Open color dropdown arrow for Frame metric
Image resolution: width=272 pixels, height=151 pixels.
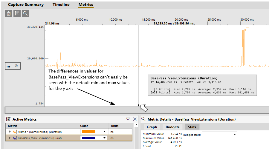tap(104, 132)
